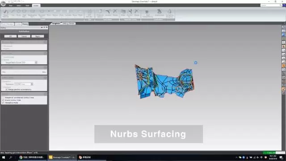This screenshot has width=286, height=161.
Task: Toggle Merge patches automatically checkbox
Action: pyautogui.click(x=7, y=90)
